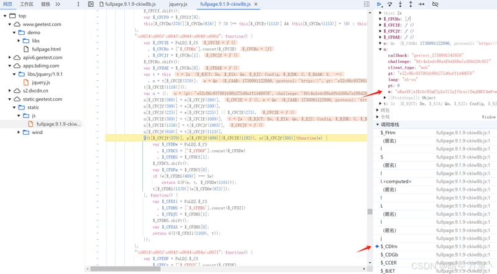497x274 pixels.
Task: Click the static folder icon
Action: pos(22,107)
